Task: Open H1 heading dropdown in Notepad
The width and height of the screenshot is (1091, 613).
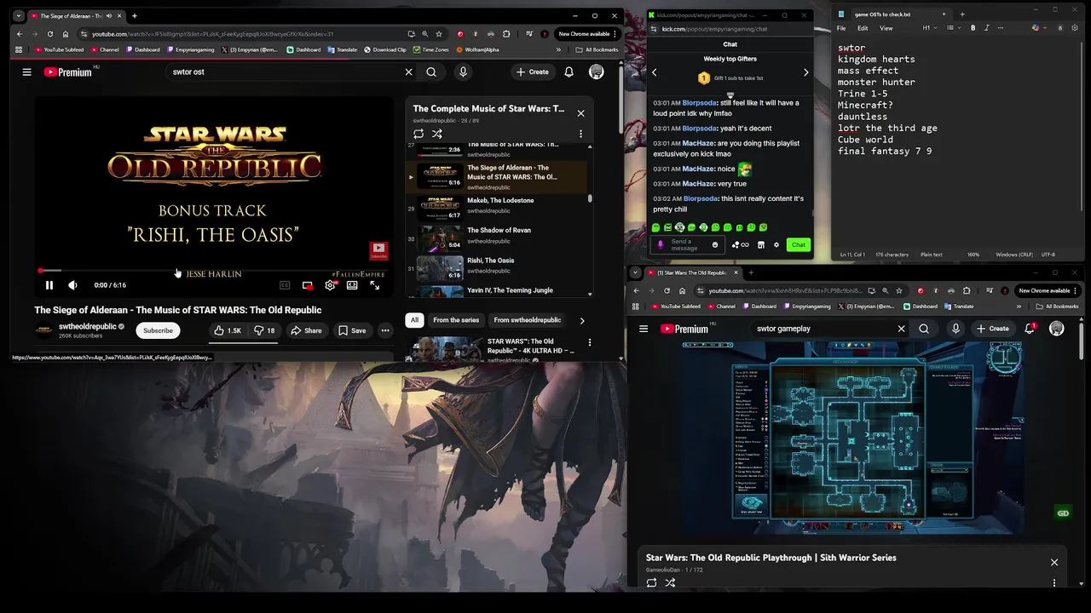Action: coord(929,28)
